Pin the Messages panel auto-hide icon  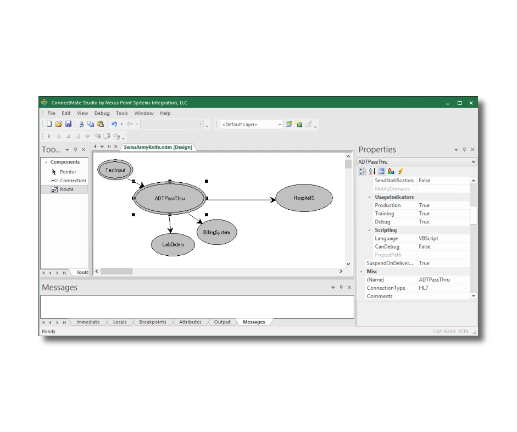point(341,287)
